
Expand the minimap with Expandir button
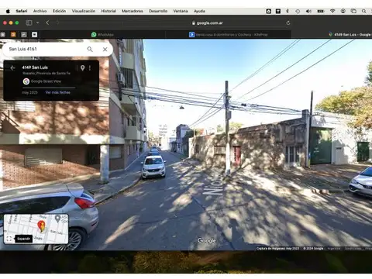23,239
